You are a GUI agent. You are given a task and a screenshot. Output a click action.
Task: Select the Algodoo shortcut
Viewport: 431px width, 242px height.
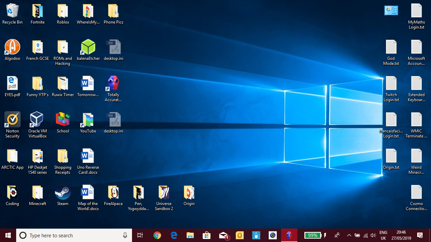(x=12, y=50)
